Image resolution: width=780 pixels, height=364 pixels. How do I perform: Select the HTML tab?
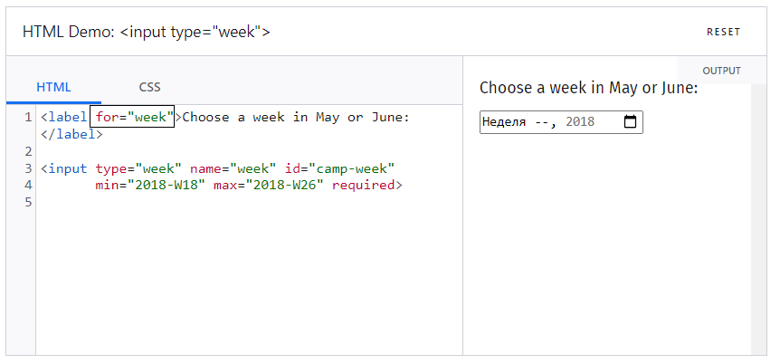coord(53,87)
